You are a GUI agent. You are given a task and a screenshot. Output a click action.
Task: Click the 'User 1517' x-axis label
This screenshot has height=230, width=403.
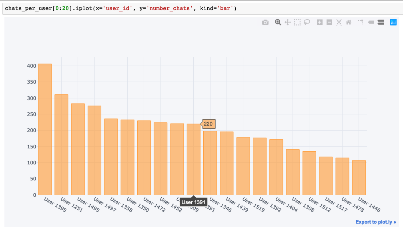pos(336,204)
